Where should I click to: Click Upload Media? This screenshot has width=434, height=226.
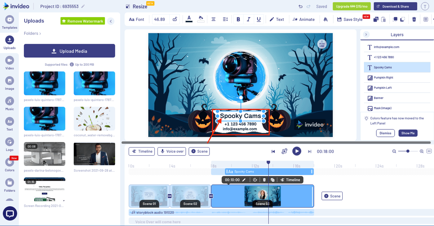point(69,51)
